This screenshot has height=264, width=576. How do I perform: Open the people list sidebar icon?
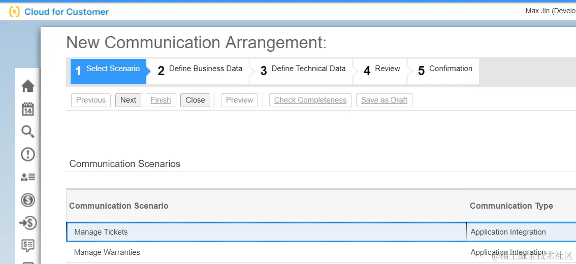(28, 177)
